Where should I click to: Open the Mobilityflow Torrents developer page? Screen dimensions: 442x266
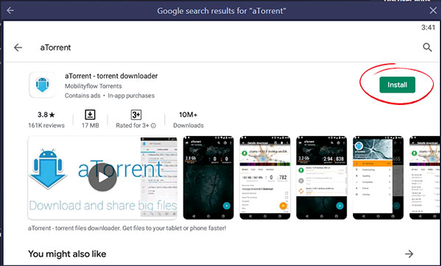point(94,86)
